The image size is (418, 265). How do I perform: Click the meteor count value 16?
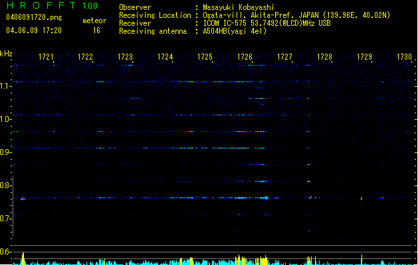[x=96, y=30]
